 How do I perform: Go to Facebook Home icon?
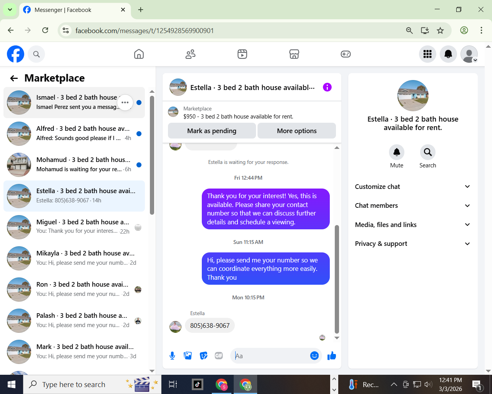(x=139, y=54)
